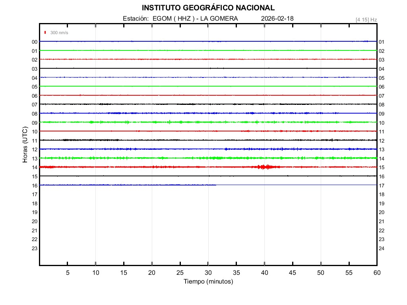Click hour label 00 on the left axis
Viewport: 407px width, 305px height.
[35, 42]
